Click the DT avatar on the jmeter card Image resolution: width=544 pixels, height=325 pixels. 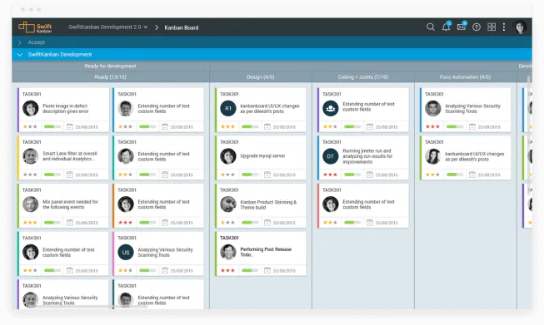(x=330, y=156)
